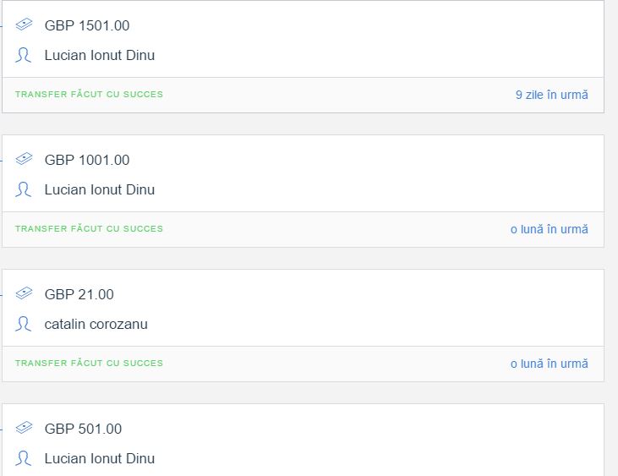Click recipient name catalin corozanu

96,325
